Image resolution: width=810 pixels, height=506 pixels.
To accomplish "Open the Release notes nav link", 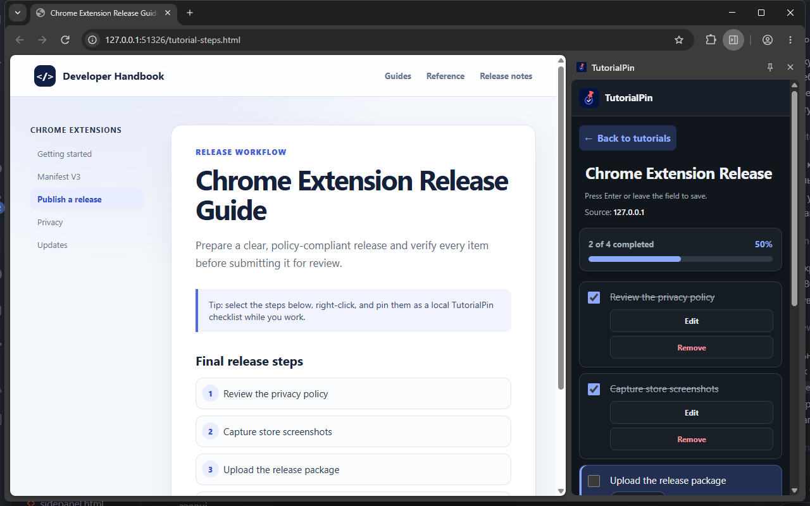I will 506,76.
